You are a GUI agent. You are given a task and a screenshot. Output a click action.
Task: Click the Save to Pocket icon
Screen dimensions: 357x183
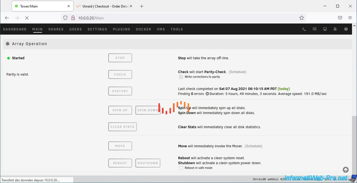[x=340, y=18]
